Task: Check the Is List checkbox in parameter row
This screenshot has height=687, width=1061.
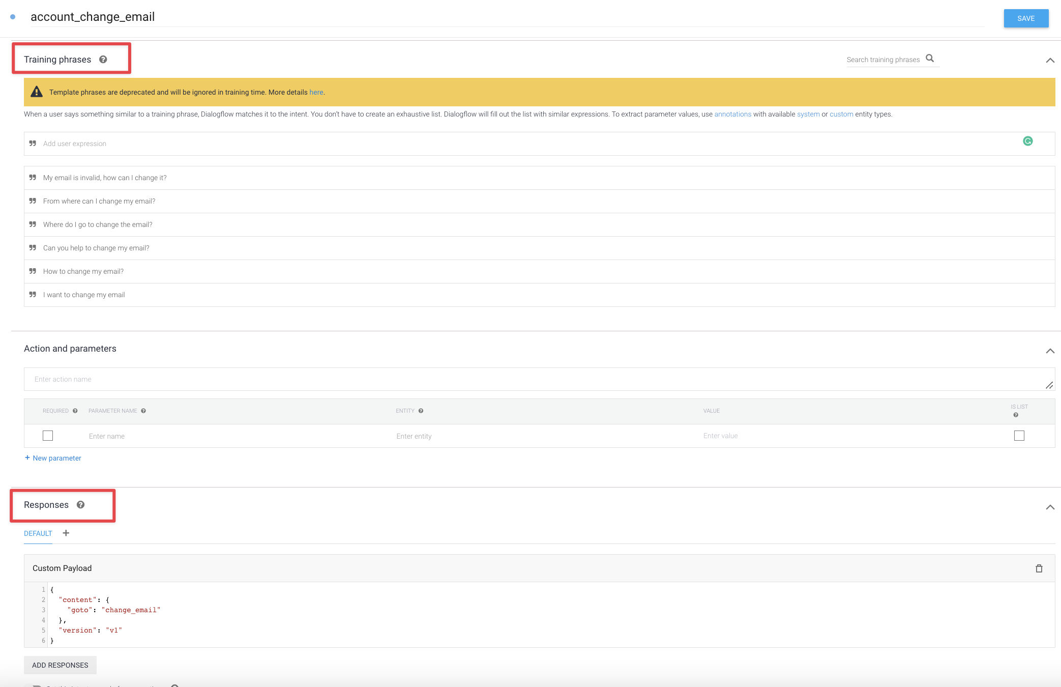Action: pyautogui.click(x=1019, y=436)
